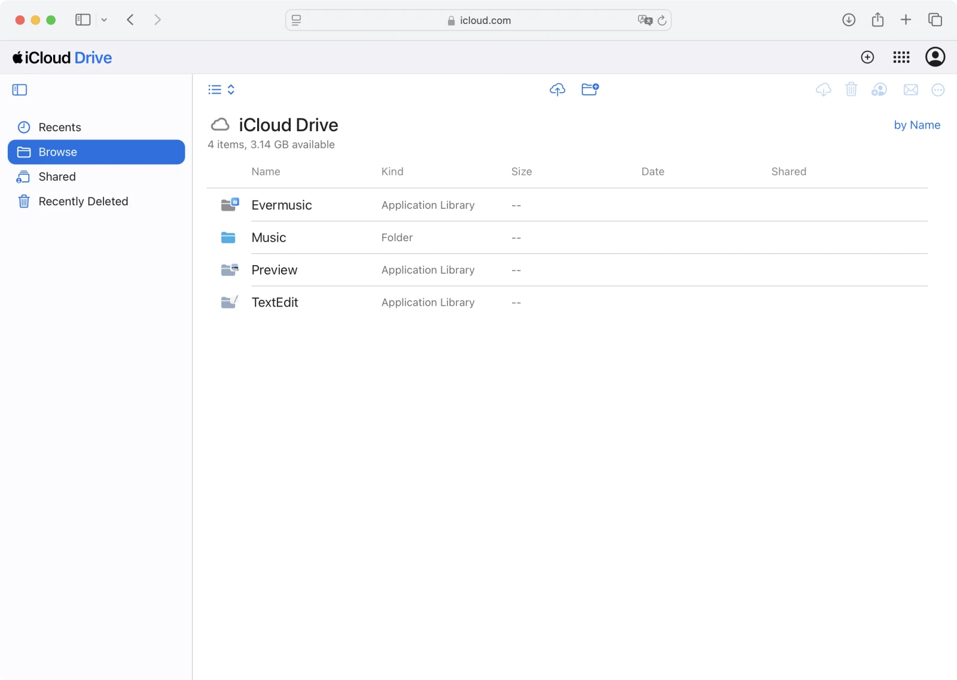Screen dimensions: 957x680
Task: Select the Download from cloud icon
Action: pos(824,89)
